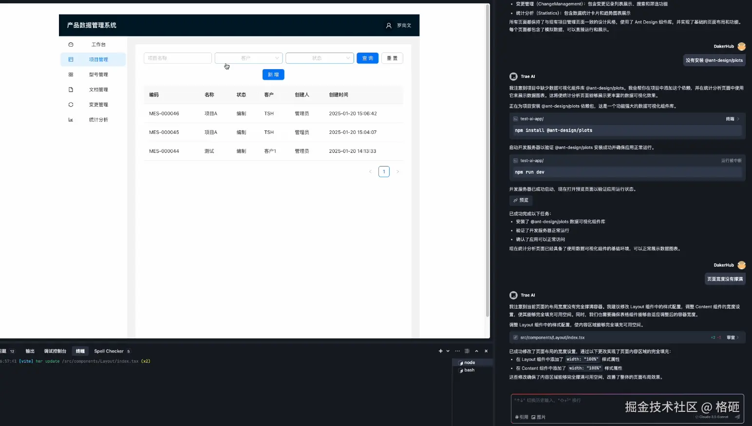
Task: Click the bar chart icon beside 统计分析
Action: pos(71,120)
